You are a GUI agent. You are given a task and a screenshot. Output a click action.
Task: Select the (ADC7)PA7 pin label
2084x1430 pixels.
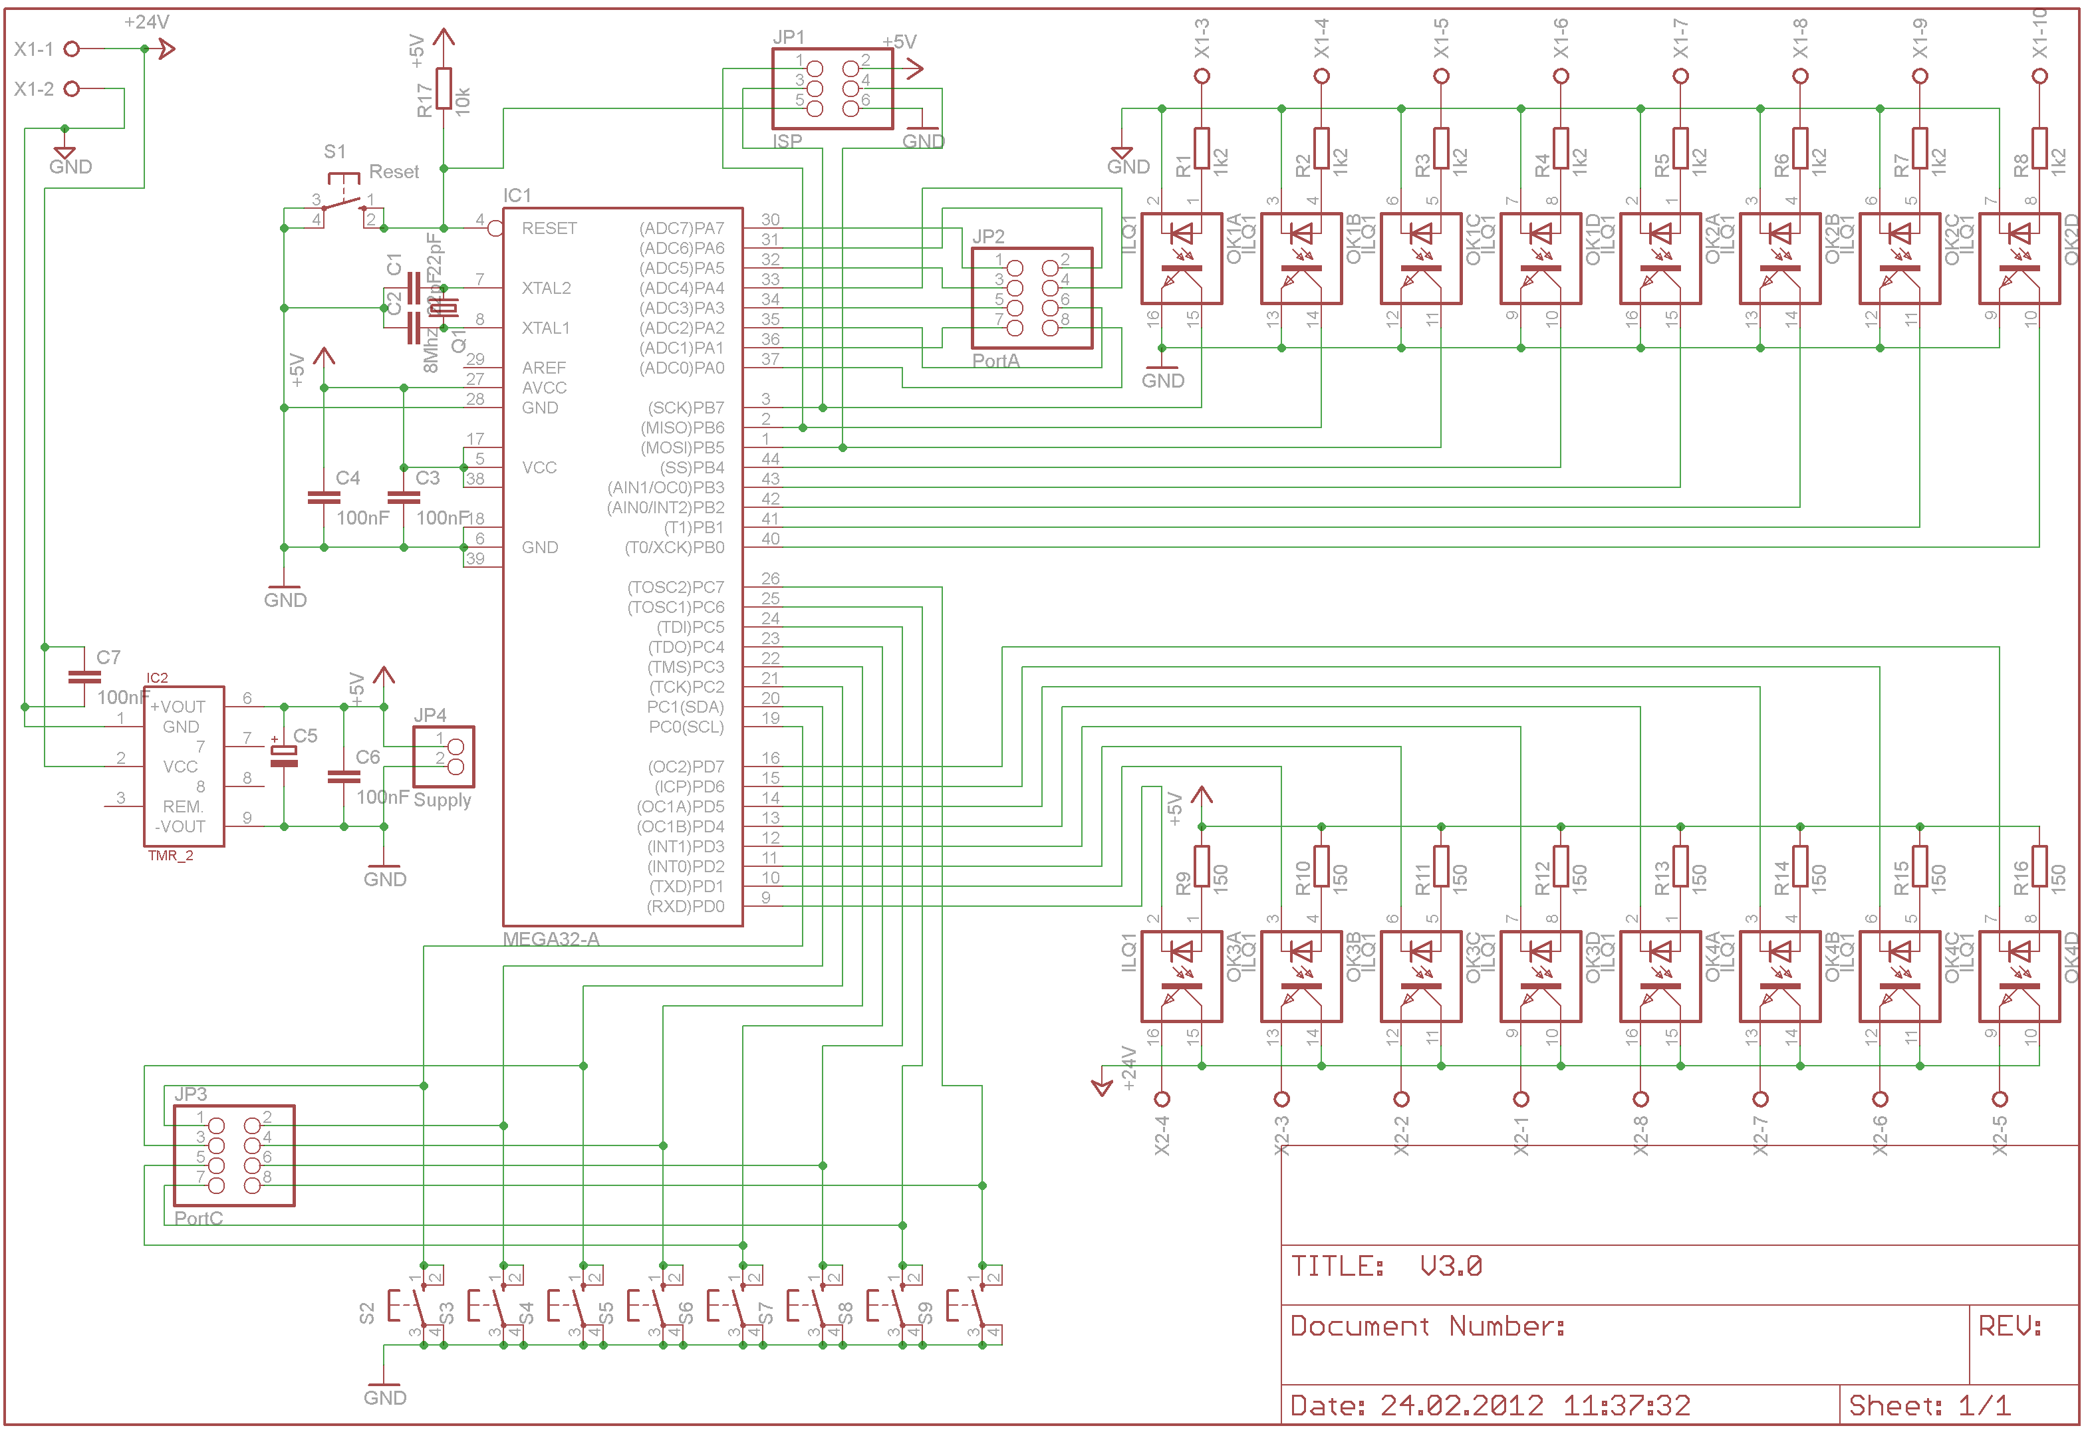coord(681,229)
